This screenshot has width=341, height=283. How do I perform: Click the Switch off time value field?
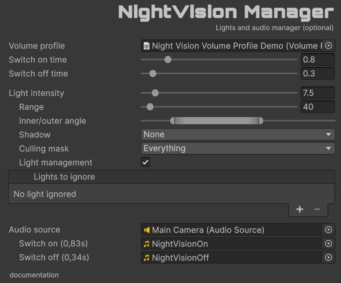coord(317,73)
